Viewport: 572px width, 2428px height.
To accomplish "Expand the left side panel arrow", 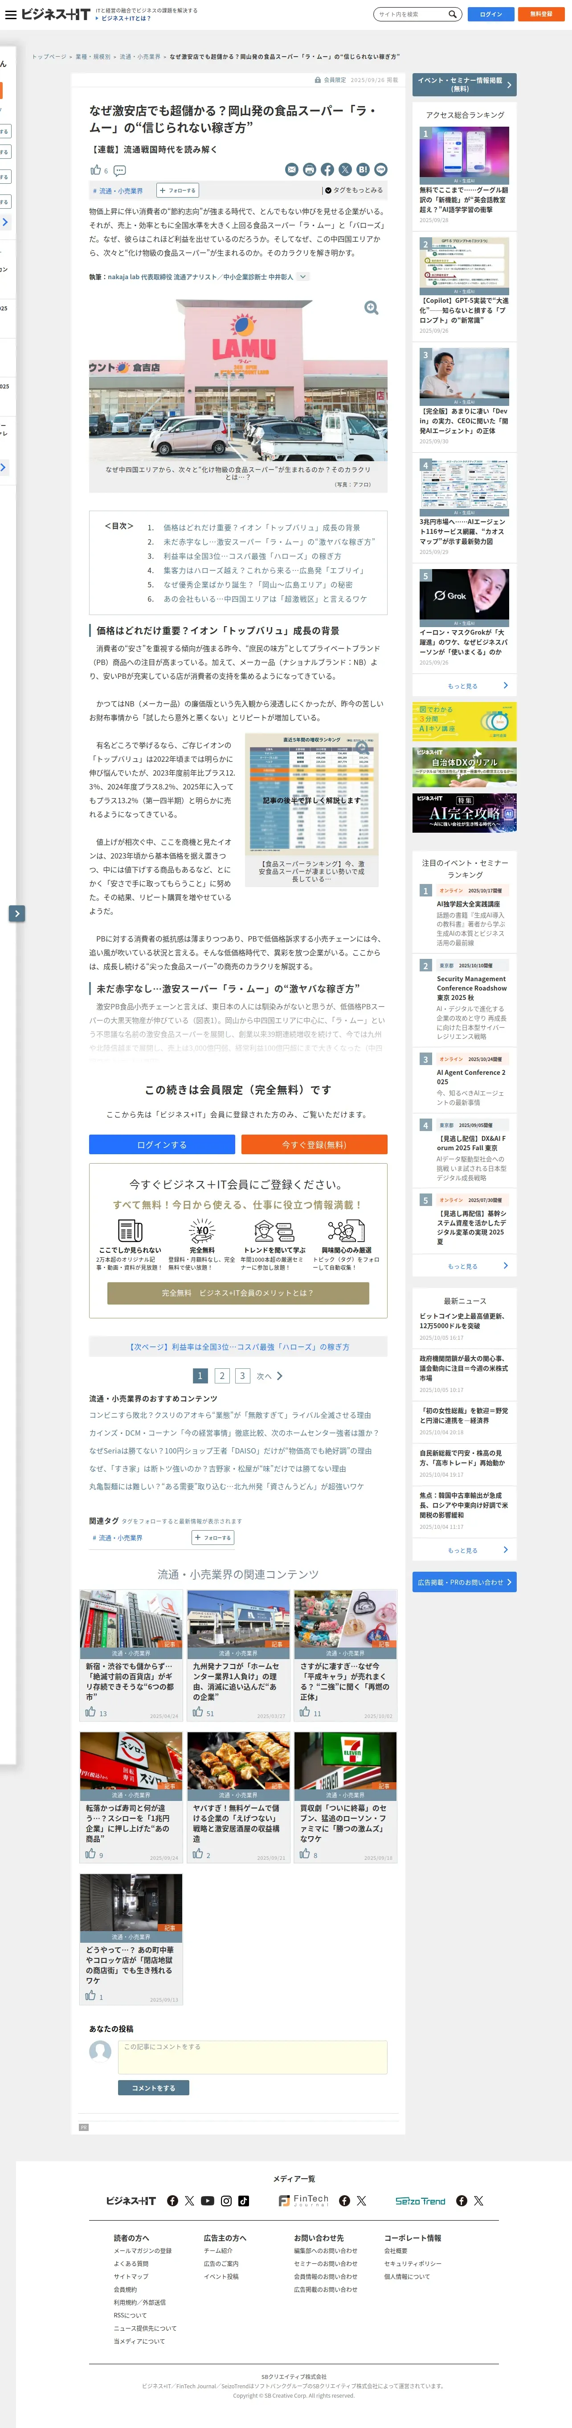I will (x=17, y=913).
